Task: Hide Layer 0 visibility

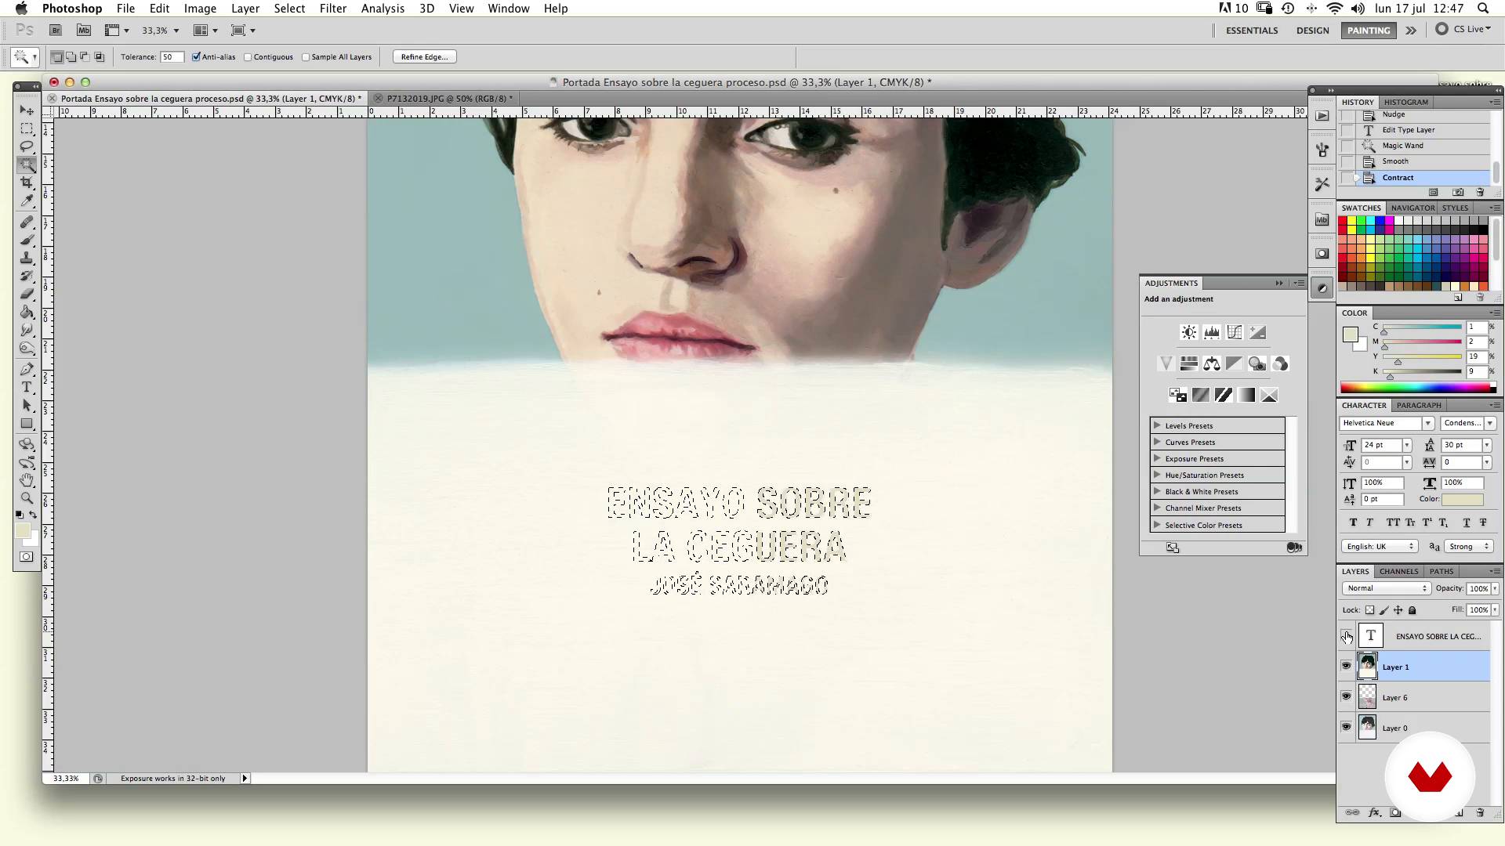Action: pos(1347,727)
